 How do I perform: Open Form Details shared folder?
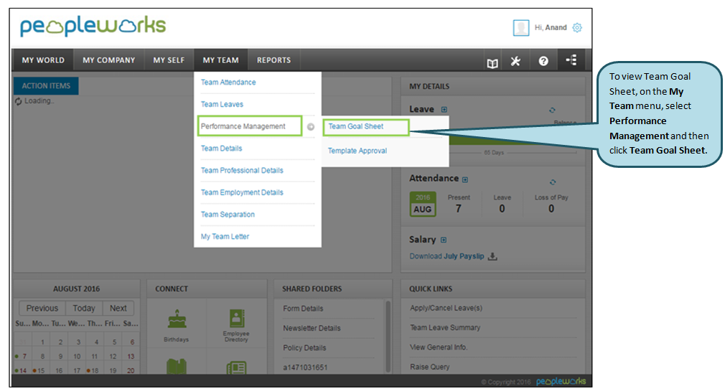[304, 308]
